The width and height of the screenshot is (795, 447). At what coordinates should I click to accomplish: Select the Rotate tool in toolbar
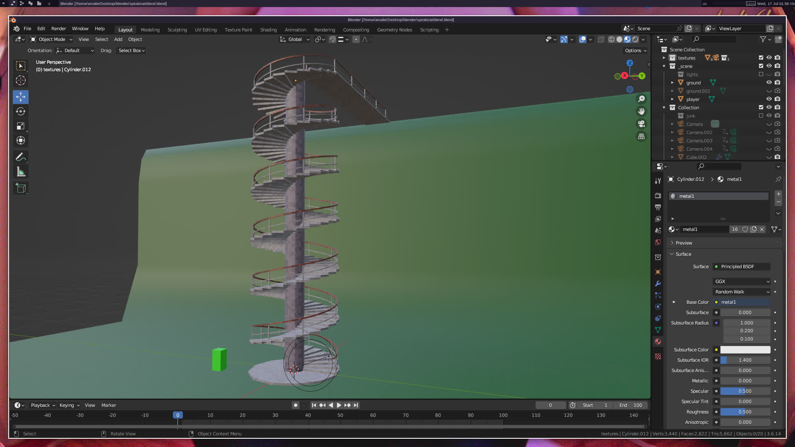[x=21, y=111]
